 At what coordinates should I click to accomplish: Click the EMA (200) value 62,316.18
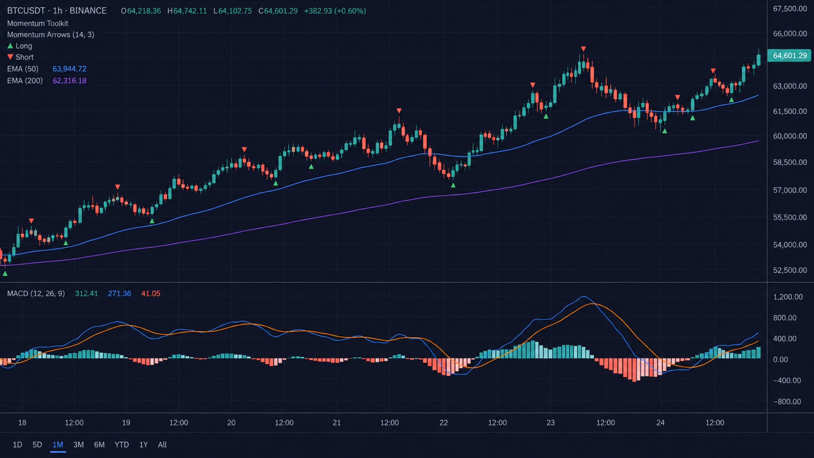coord(69,80)
